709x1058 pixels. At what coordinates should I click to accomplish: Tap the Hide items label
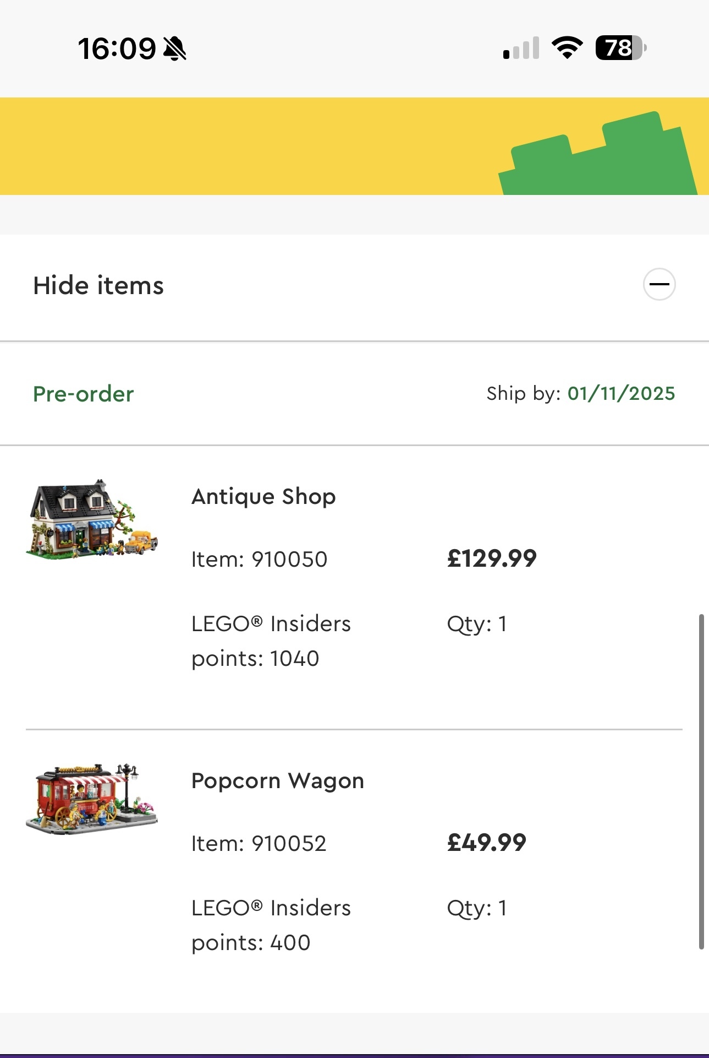tap(98, 286)
